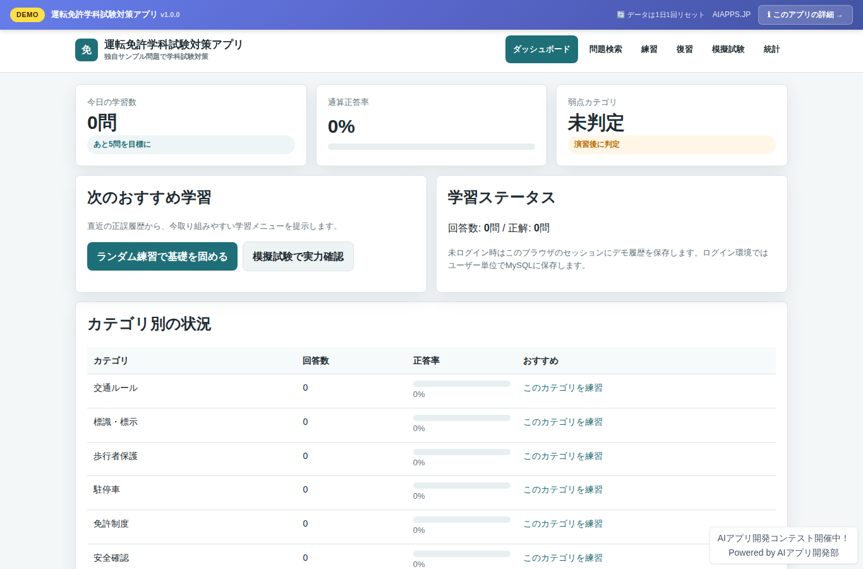This screenshot has width=863, height=569.
Task: Click the あと5問を目標に badge
Action: (x=191, y=144)
